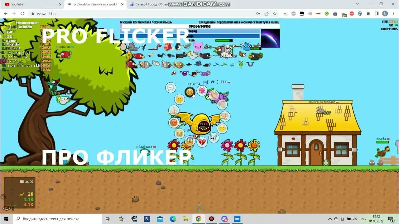The width and height of the screenshot is (399, 224).
Task: Click the yellow cottage's front door
Action: [x=316, y=152]
